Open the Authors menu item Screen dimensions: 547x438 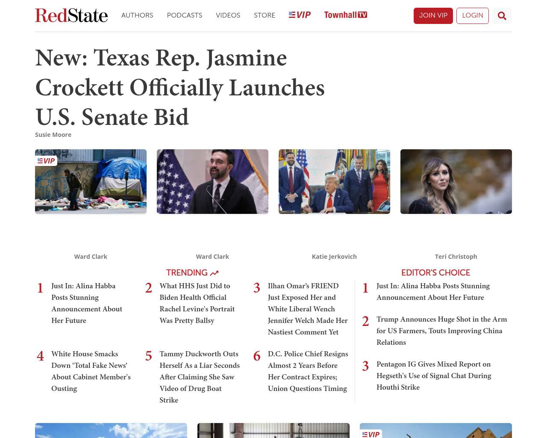click(x=137, y=15)
